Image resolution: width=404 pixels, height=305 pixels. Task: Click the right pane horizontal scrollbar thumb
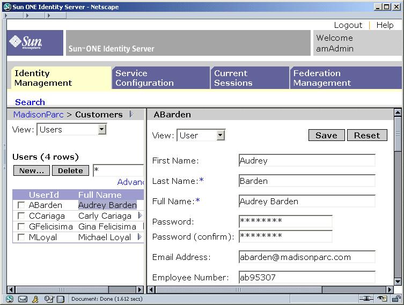[x=239, y=289]
